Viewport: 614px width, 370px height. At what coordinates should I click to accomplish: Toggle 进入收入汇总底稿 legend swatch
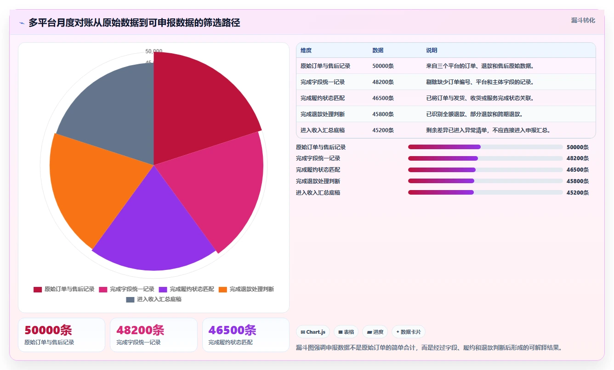pos(130,299)
